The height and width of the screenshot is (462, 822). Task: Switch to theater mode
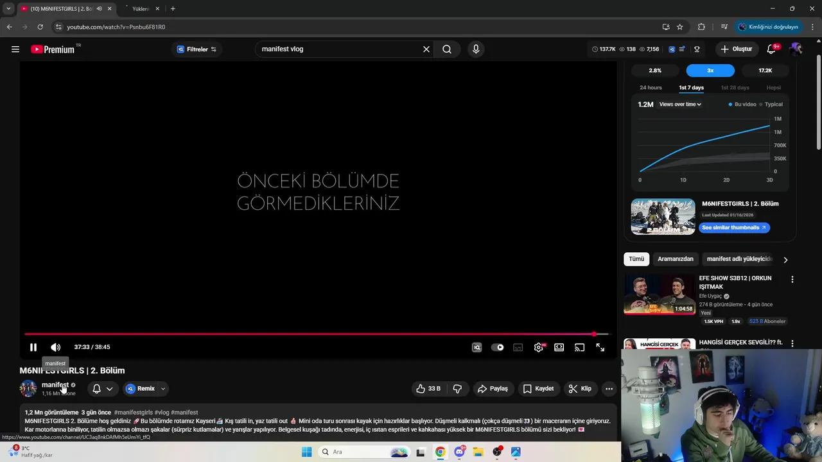[x=559, y=347]
